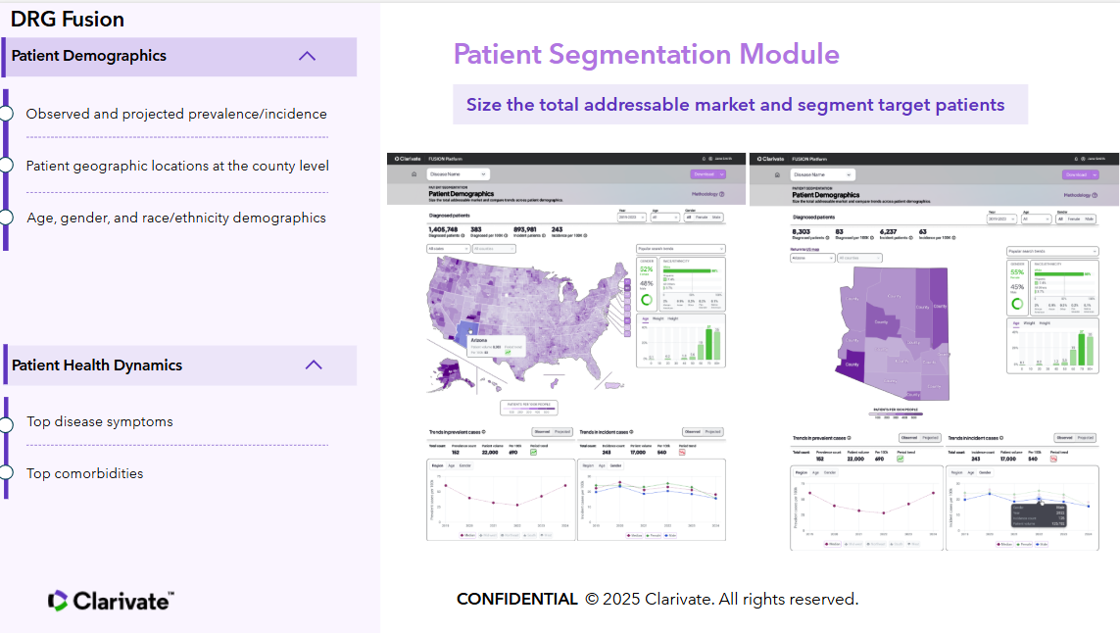Click the green period trend icon under US map
This screenshot has height=633, width=1120.
point(533,450)
